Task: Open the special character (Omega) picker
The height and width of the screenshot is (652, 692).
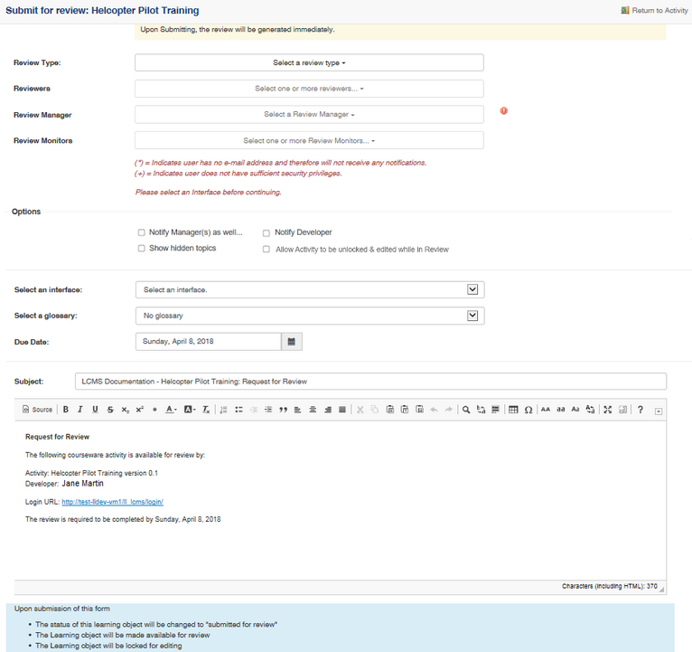Action: [x=528, y=410]
